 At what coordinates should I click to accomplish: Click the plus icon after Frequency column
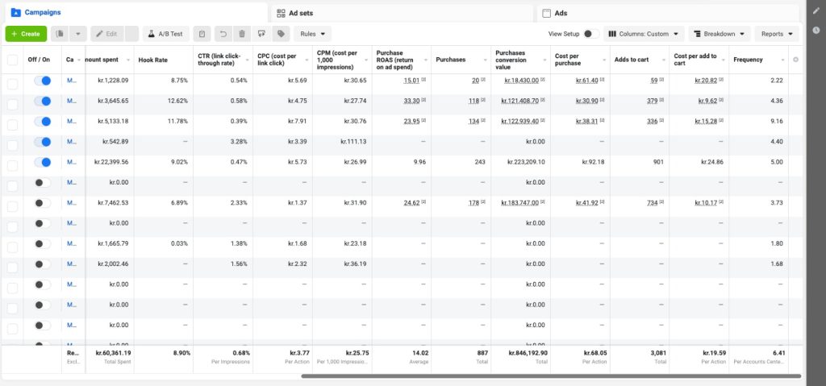tap(796, 60)
